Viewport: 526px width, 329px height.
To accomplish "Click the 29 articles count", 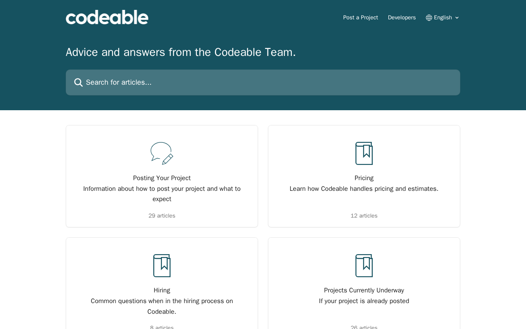I will pyautogui.click(x=162, y=215).
